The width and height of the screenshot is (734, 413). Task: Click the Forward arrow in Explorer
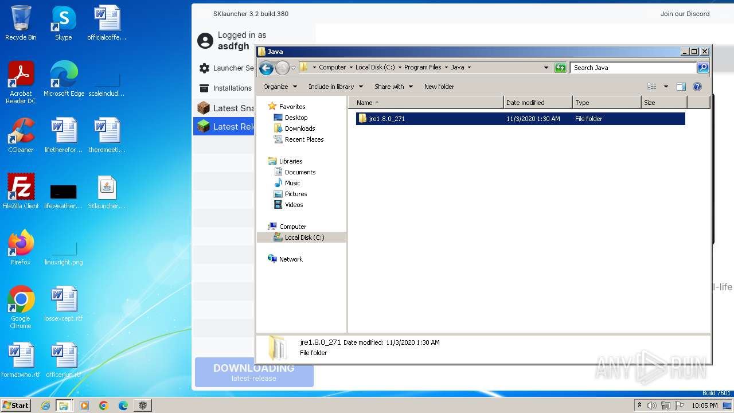[x=282, y=68]
